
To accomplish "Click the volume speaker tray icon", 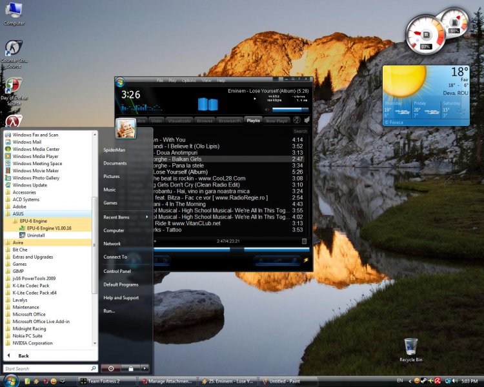I will 455,381.
